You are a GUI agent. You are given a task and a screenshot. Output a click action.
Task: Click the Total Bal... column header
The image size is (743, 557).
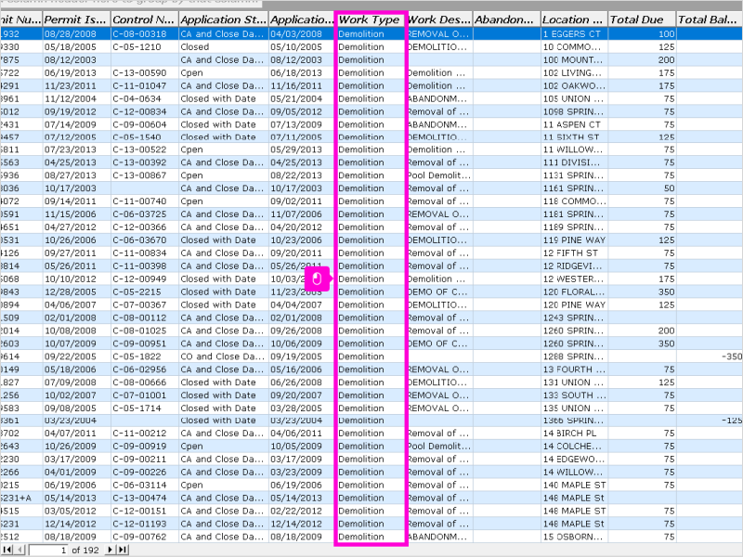710,19
